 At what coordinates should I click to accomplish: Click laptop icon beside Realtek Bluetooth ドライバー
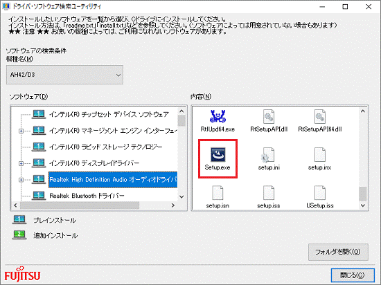coord(39,196)
